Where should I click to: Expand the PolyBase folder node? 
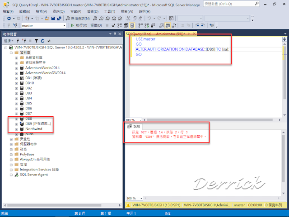click(x=11, y=155)
